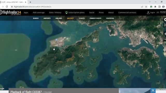This screenshot has height=93, width=166.
Task: Open the tab search dropdown
Action: [x=150, y=2]
